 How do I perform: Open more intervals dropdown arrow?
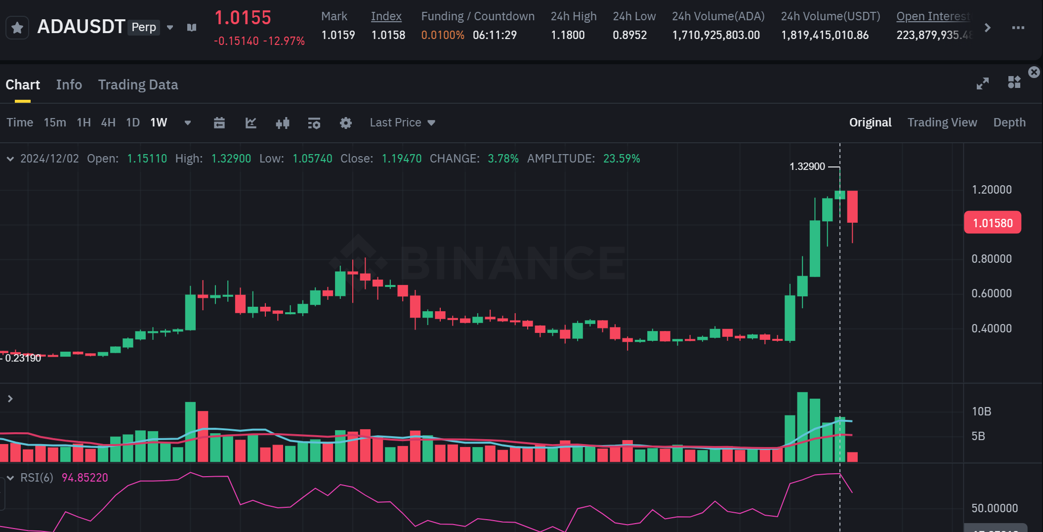tap(188, 123)
